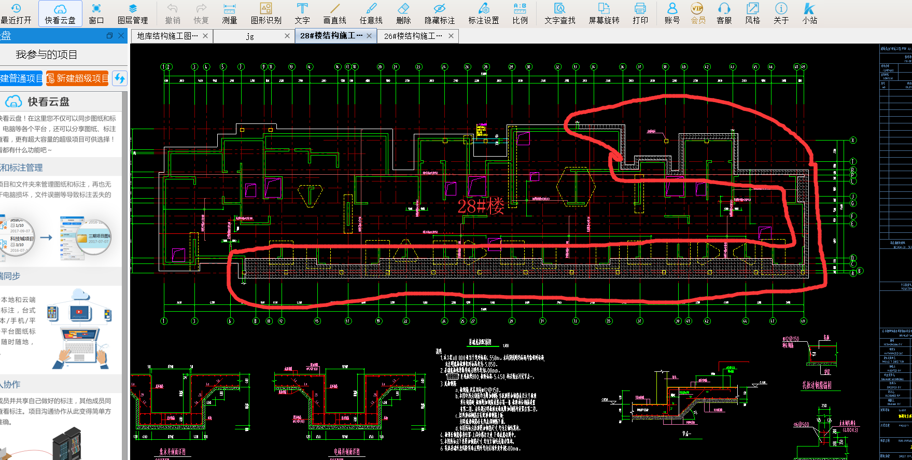
Task: Switch to 地库结构施工图 tab
Action: [167, 36]
